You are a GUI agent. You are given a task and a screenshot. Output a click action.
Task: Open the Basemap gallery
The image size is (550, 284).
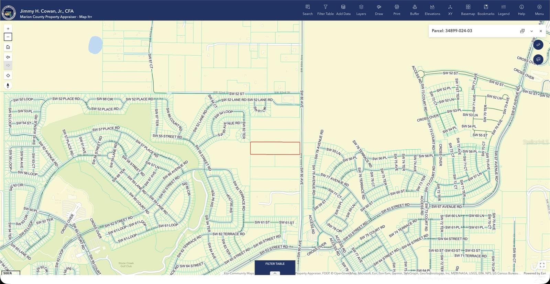point(468,10)
